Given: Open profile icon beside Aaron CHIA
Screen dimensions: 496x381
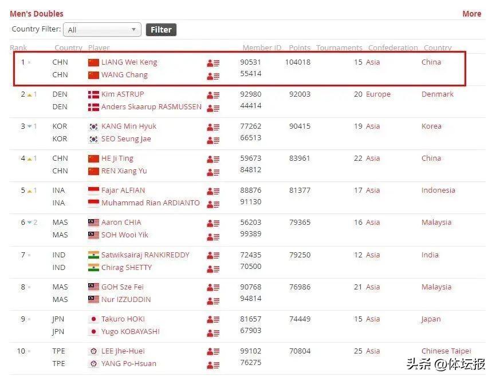Looking at the screenshot, I should coord(213,223).
